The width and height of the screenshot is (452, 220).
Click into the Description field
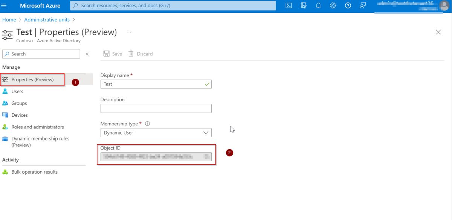pyautogui.click(x=156, y=108)
